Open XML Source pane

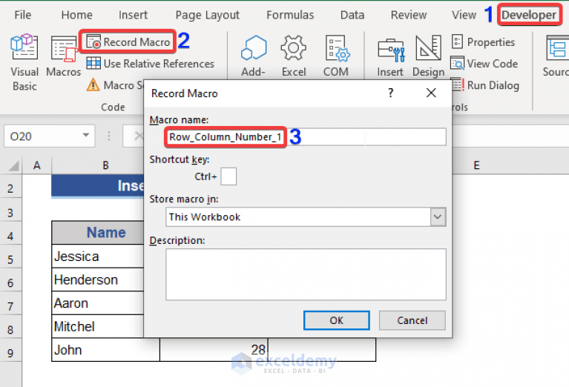pyautogui.click(x=556, y=56)
